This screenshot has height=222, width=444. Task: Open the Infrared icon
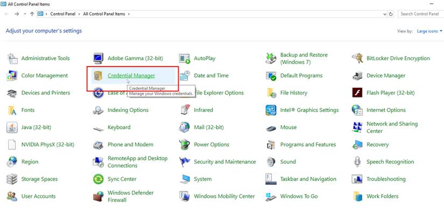click(185, 110)
